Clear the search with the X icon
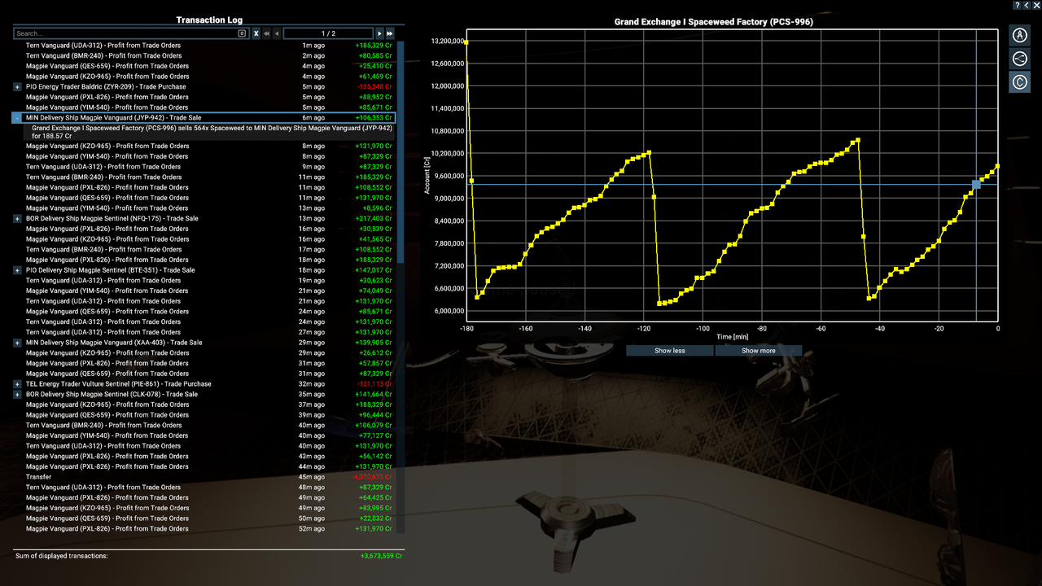 (x=256, y=33)
